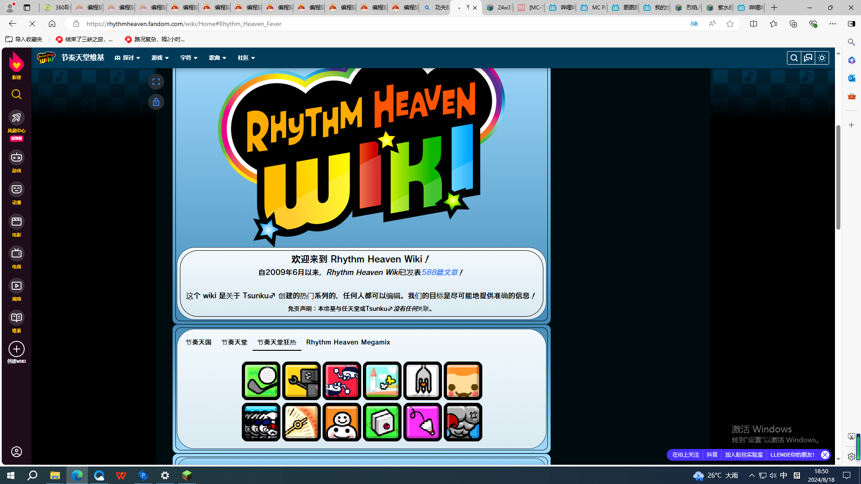The width and height of the screenshot is (861, 484).
Task: Open the orange mustache face game icon
Action: tap(463, 381)
